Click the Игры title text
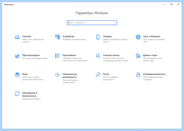 (25, 74)
